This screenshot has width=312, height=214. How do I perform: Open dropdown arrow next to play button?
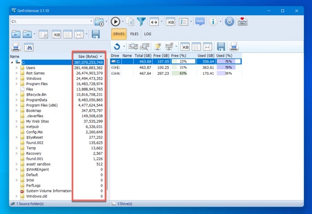(123, 21)
